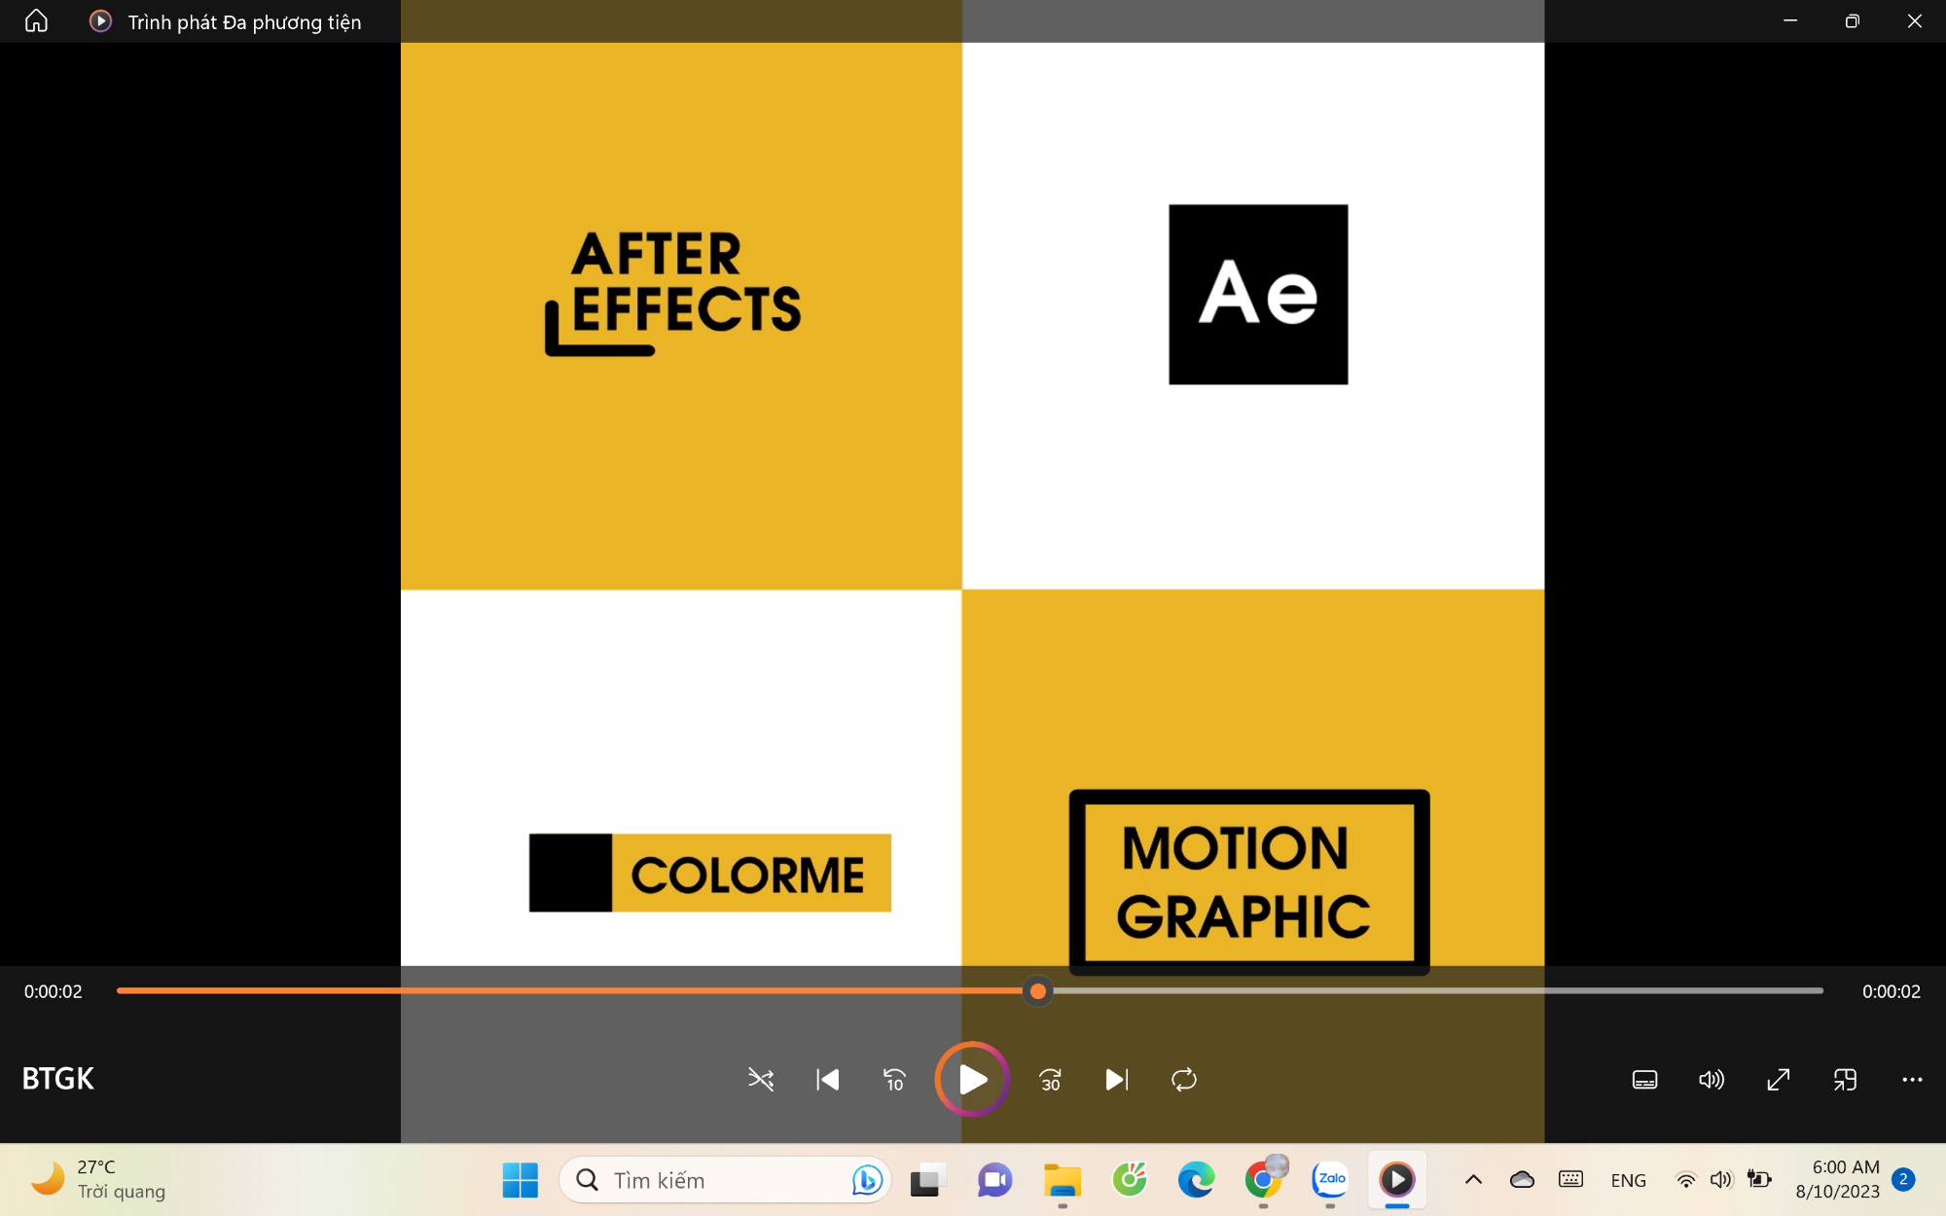Screen dimensions: 1946x1216
Task: Click the Tìm kiếm search box
Action: click(x=725, y=1180)
